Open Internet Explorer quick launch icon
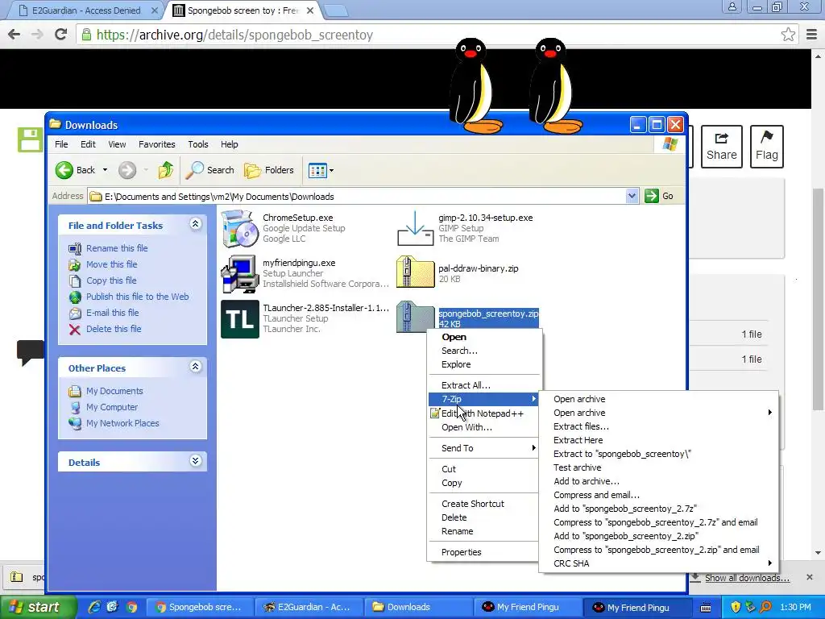The height and width of the screenshot is (619, 825). click(x=94, y=607)
